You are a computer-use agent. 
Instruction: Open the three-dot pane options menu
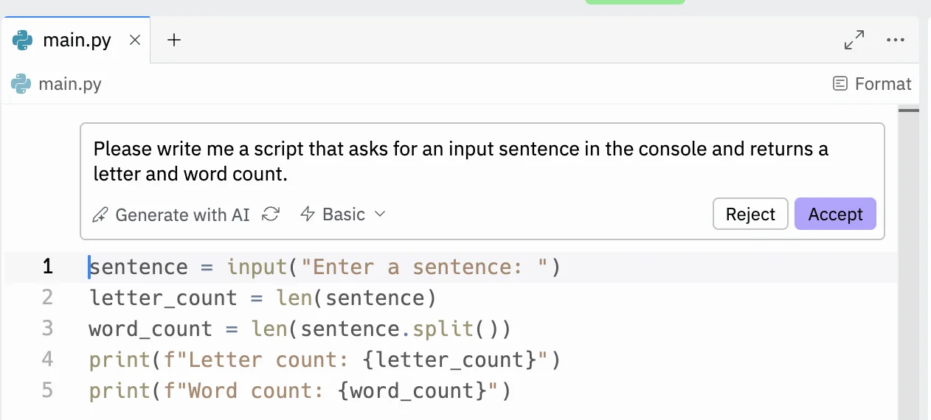(x=896, y=40)
